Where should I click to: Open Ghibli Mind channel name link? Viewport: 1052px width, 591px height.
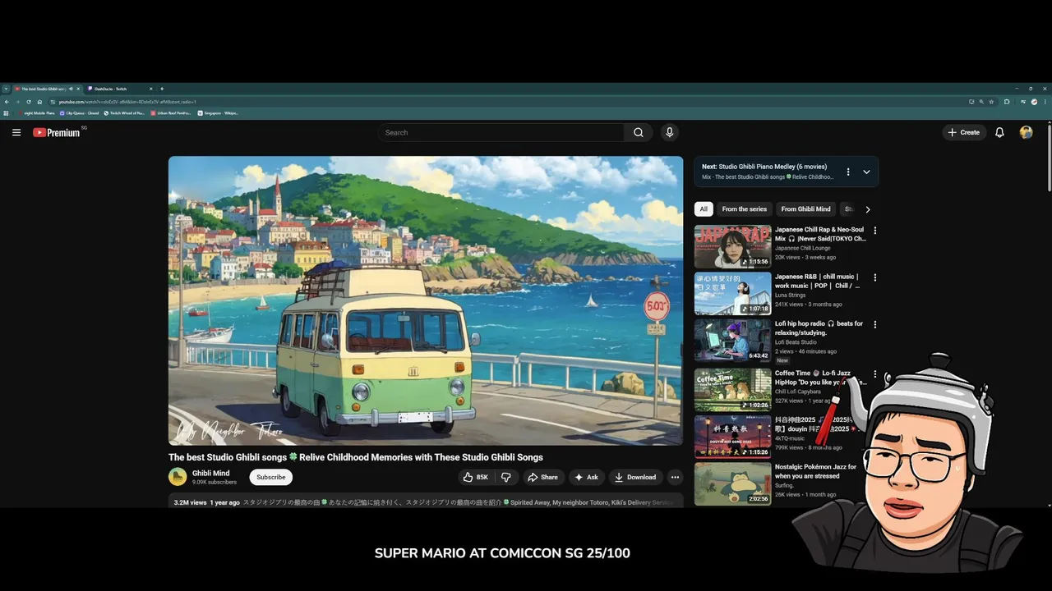[x=211, y=473]
